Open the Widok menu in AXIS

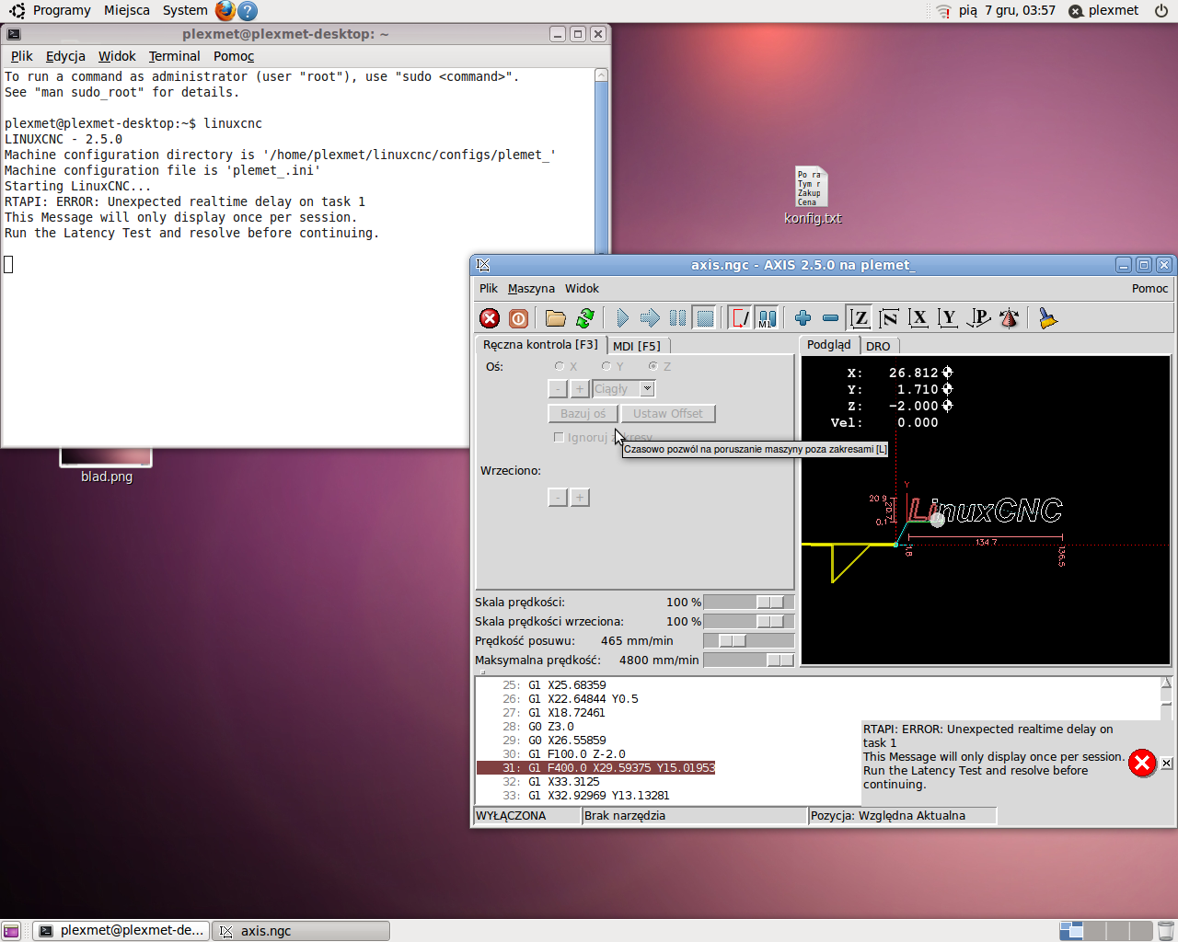582,288
